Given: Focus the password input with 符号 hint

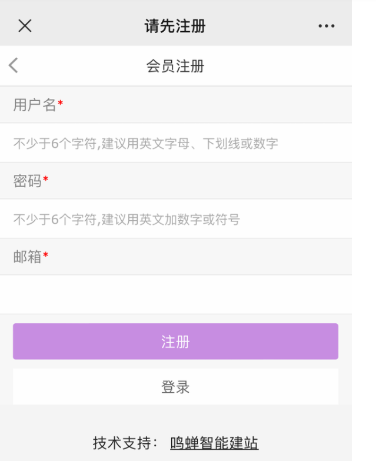Looking at the screenshot, I should (x=176, y=219).
